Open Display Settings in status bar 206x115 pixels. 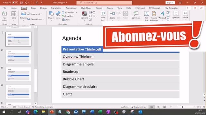click(138, 107)
